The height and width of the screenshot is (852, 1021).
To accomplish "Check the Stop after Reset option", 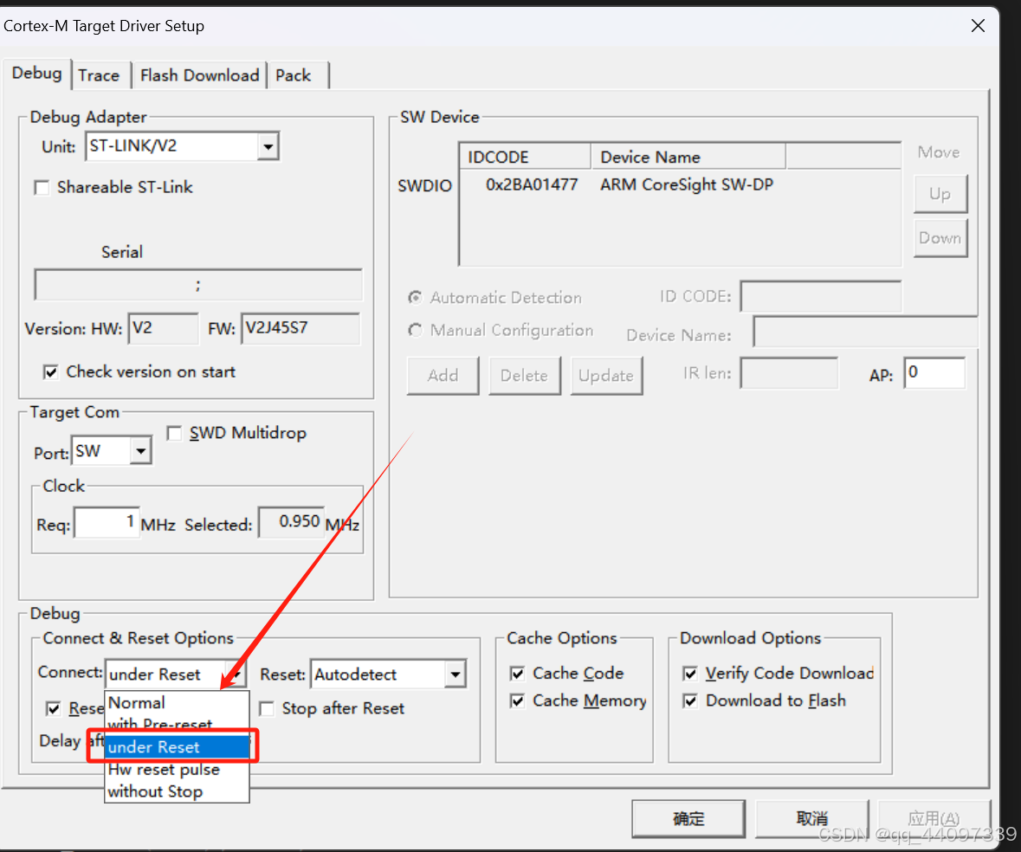I will point(266,708).
